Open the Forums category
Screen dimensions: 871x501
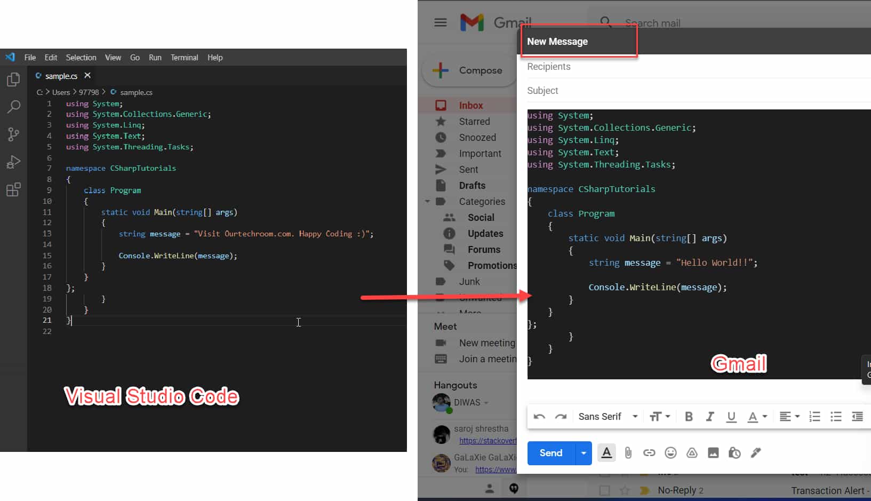point(484,250)
